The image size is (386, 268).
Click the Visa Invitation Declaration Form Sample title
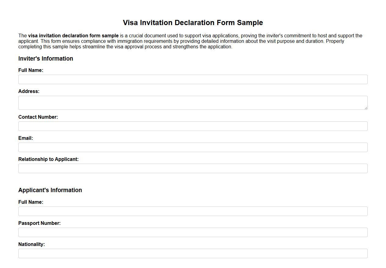(193, 23)
